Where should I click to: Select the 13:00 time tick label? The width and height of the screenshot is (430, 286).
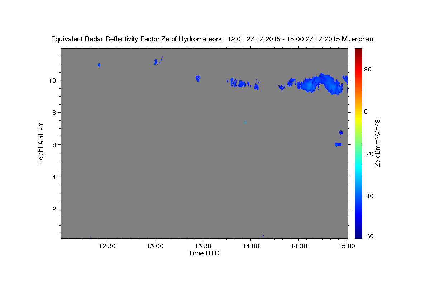point(154,246)
